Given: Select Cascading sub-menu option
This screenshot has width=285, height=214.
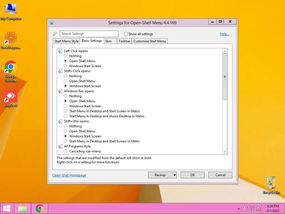Looking at the screenshot, I should click(65, 151).
